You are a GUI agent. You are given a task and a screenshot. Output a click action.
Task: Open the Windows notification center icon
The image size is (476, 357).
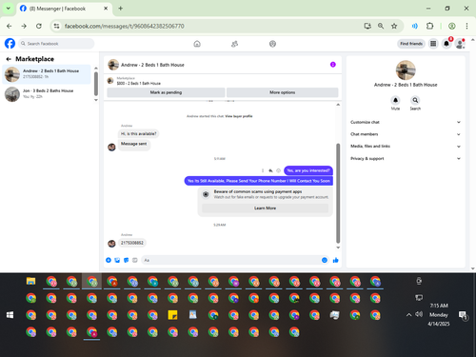463,315
